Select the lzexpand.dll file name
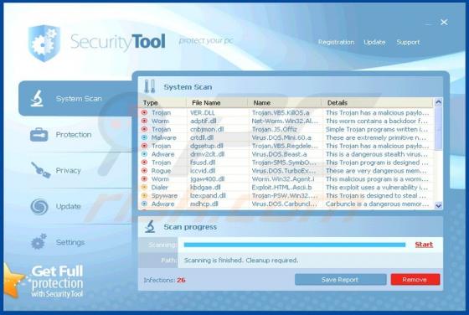 pos(208,196)
